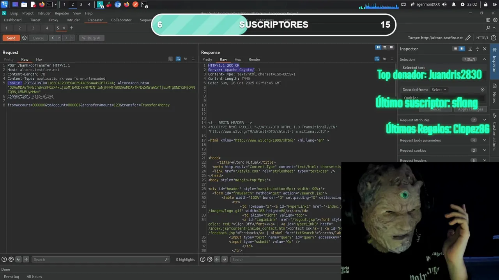Go forward to next request in history
Image resolution: width=499 pixels, height=280 pixels.
66,38
